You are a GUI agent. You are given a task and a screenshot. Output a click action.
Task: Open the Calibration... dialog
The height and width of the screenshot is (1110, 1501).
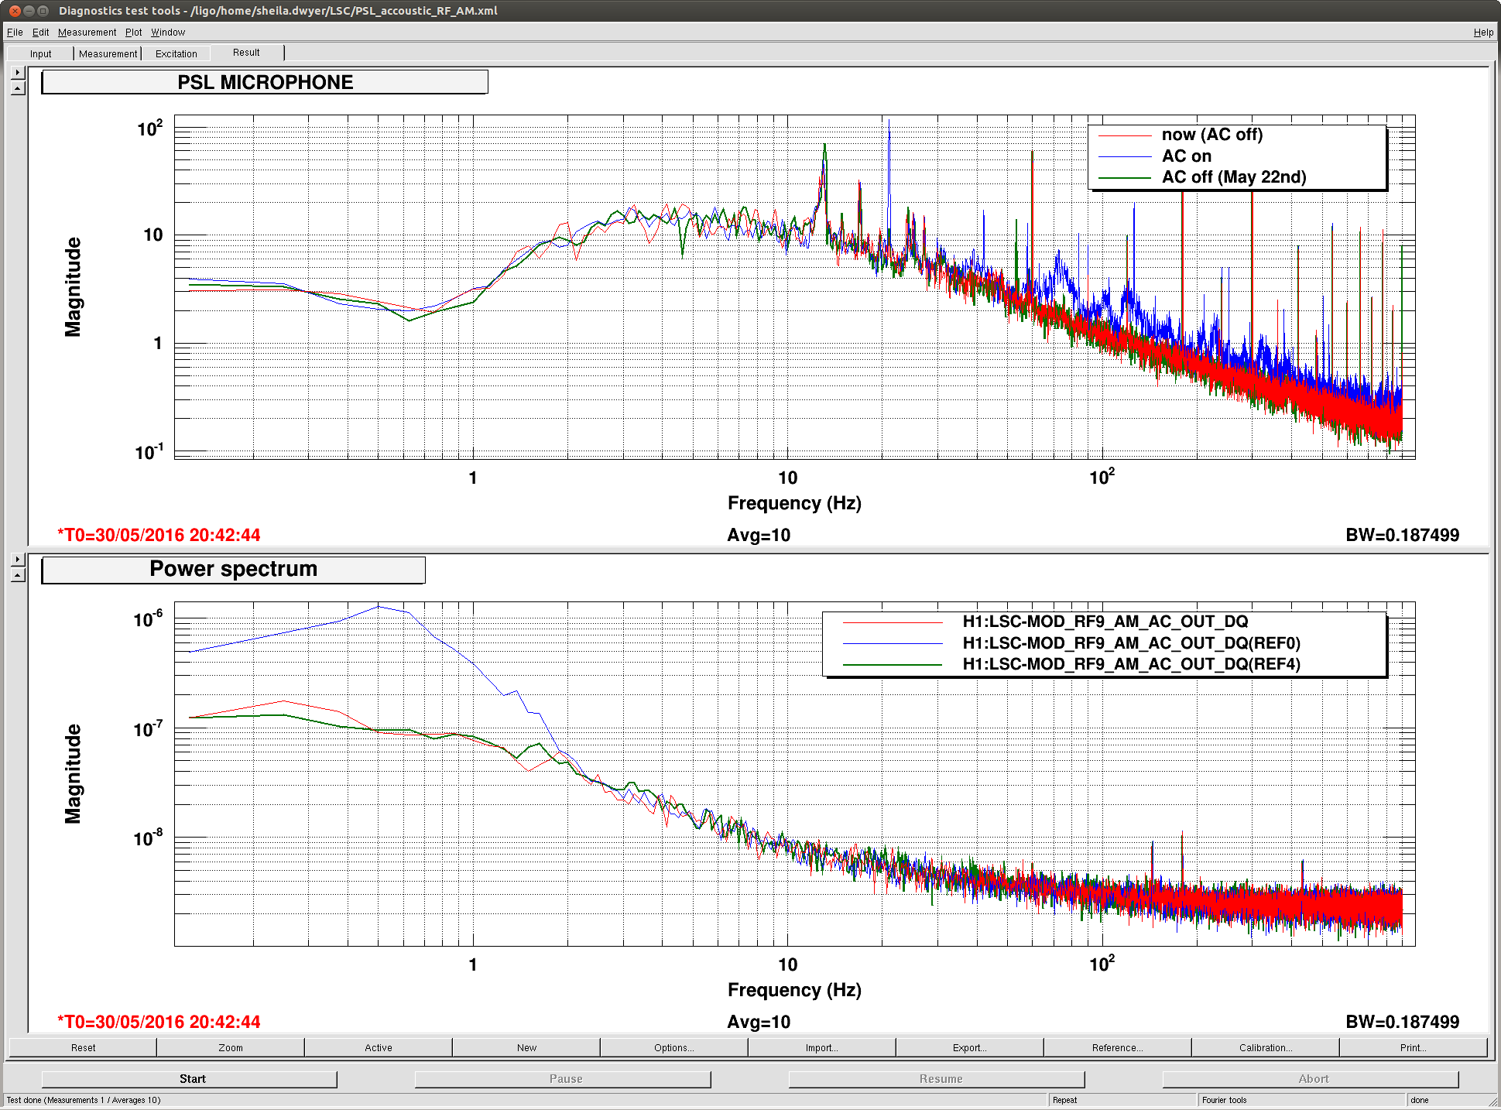click(1266, 1047)
